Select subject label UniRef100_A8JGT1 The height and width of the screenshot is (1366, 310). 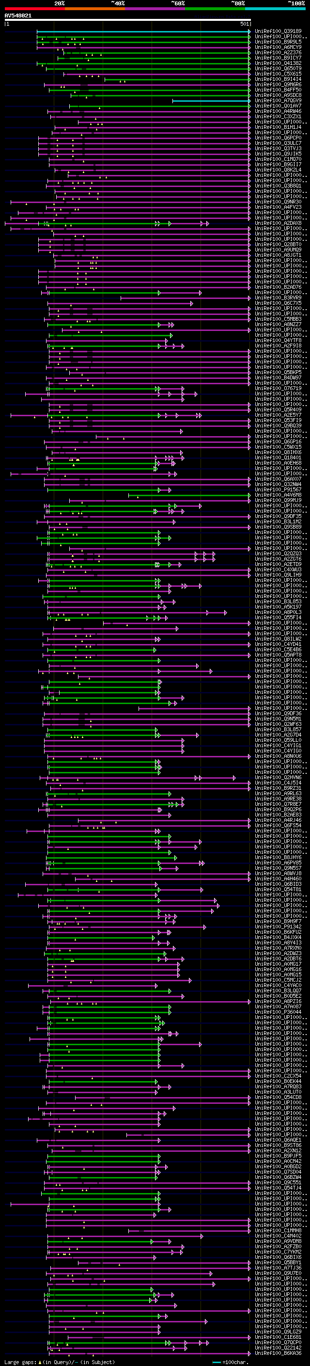pyautogui.click(x=278, y=255)
